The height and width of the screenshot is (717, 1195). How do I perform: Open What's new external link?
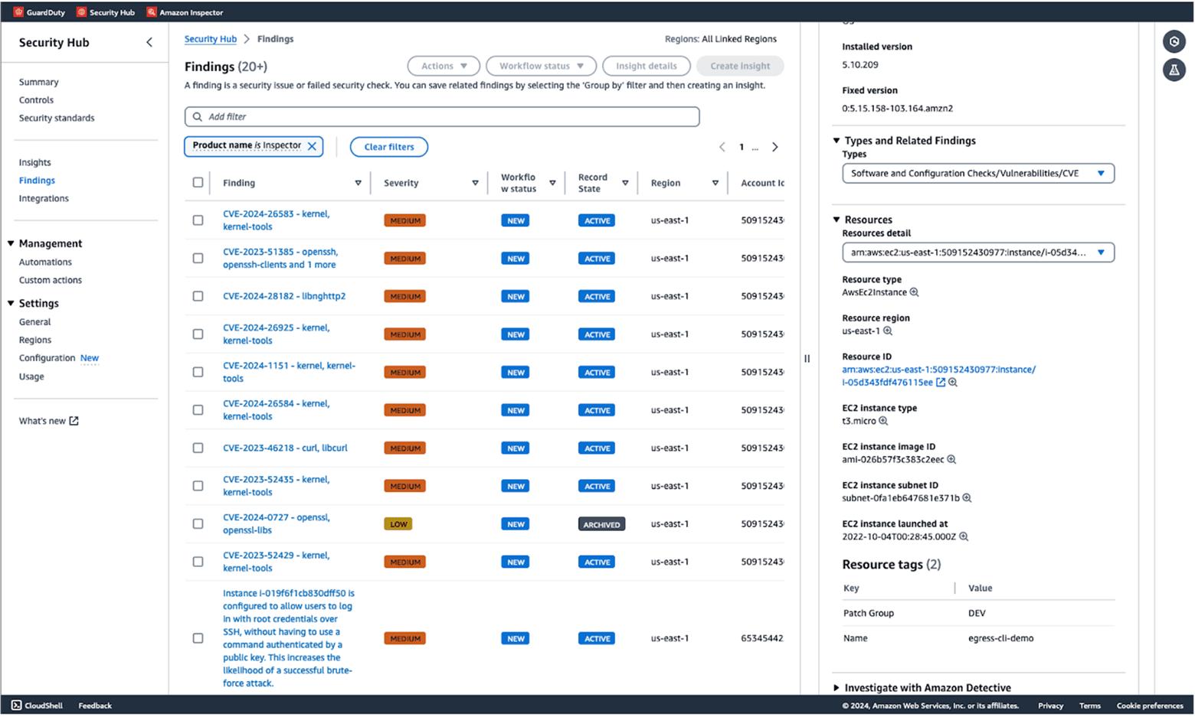point(74,421)
